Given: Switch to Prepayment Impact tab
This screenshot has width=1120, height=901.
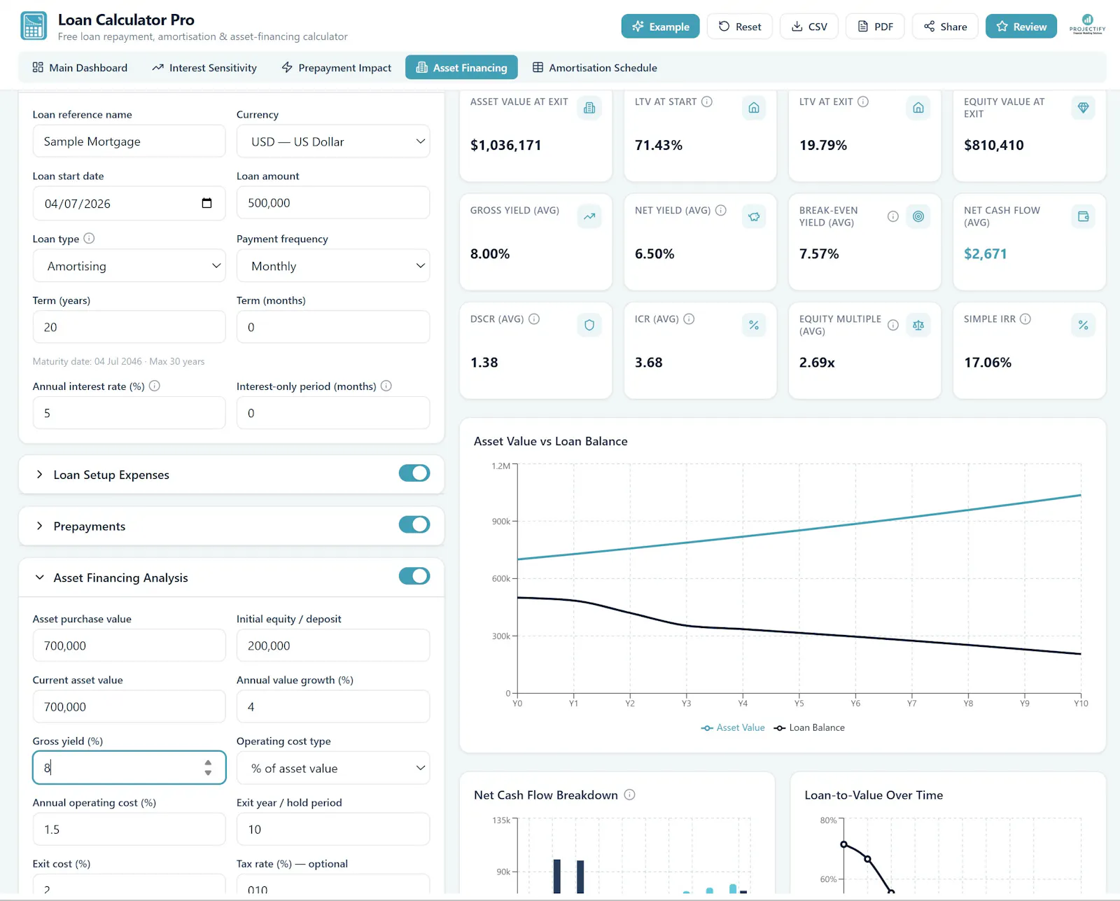Looking at the screenshot, I should click(x=336, y=67).
